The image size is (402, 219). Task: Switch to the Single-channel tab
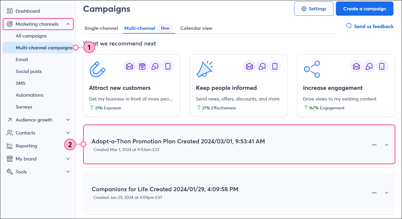pyautogui.click(x=101, y=28)
